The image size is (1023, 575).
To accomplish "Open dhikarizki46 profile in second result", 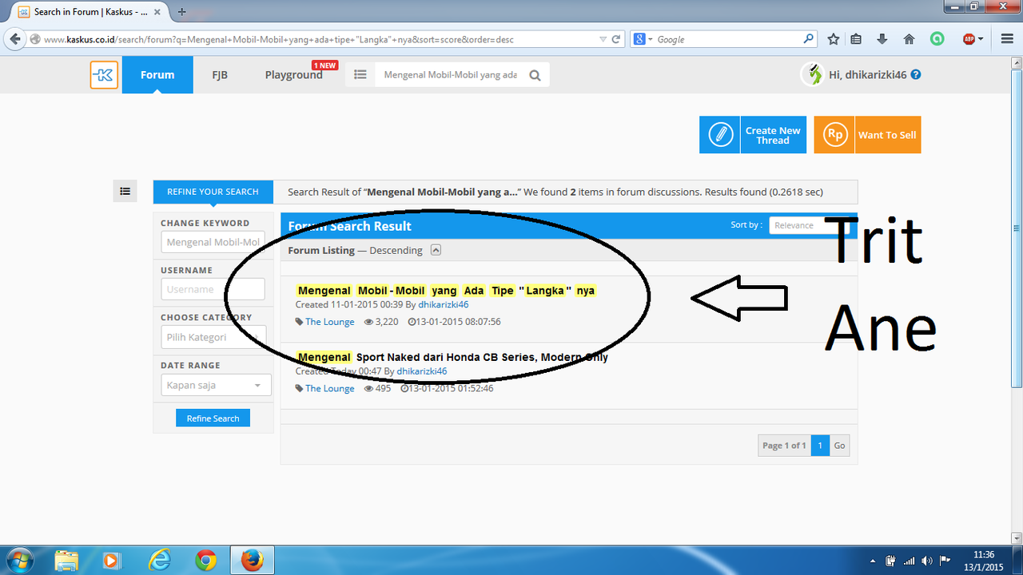I will 421,371.
